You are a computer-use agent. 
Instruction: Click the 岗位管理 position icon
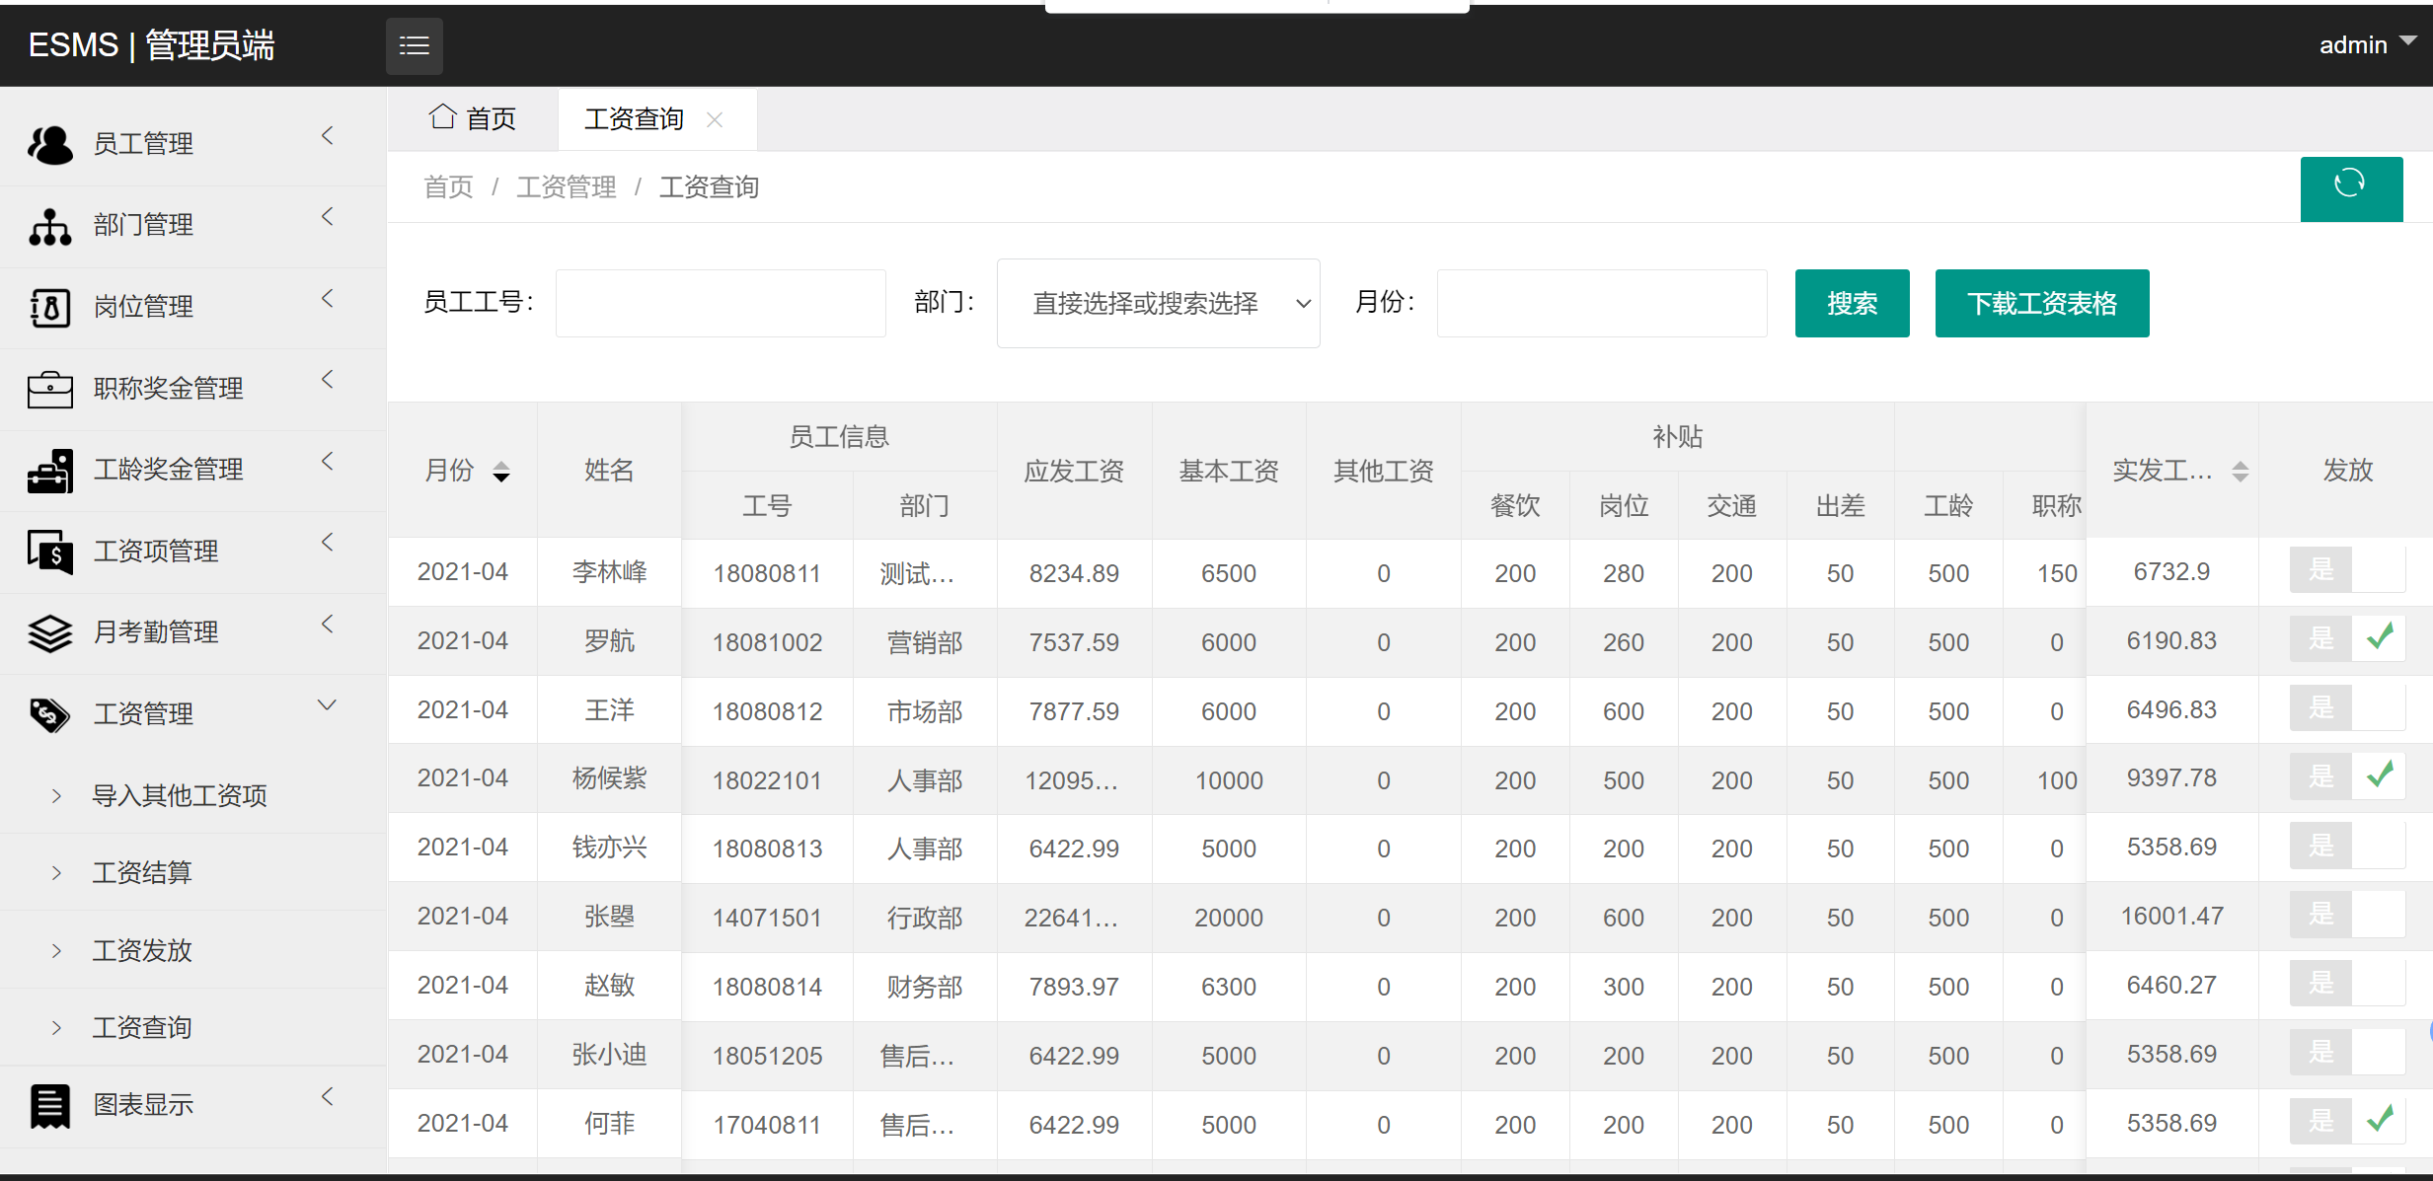point(49,306)
